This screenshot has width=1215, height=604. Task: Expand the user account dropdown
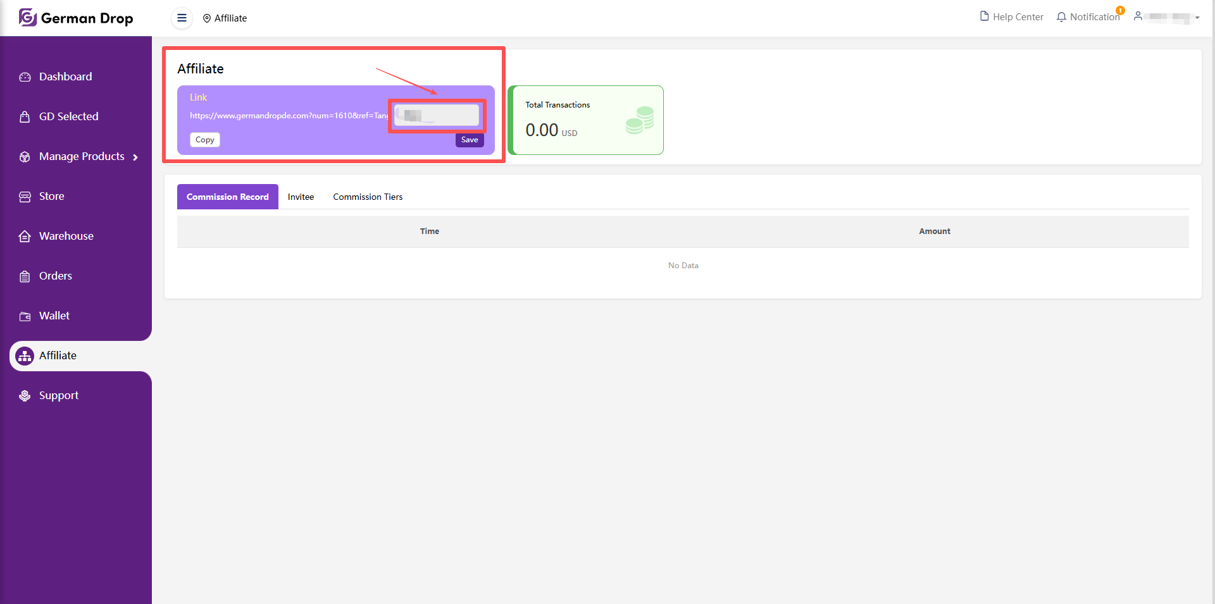point(1167,17)
